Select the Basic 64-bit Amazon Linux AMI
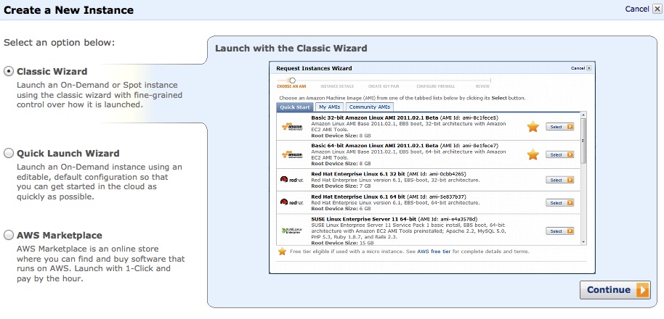The width and height of the screenshot is (664, 319). 559,155
